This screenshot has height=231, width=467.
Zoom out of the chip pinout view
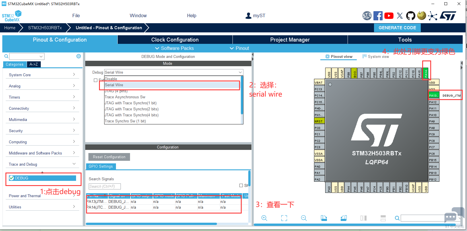point(304,218)
